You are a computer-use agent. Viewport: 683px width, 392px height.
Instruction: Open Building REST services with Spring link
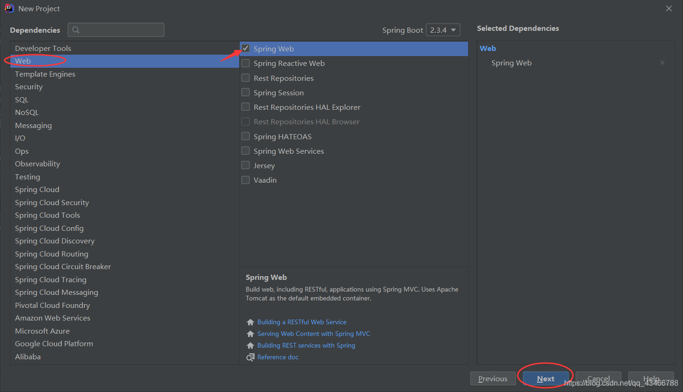306,345
